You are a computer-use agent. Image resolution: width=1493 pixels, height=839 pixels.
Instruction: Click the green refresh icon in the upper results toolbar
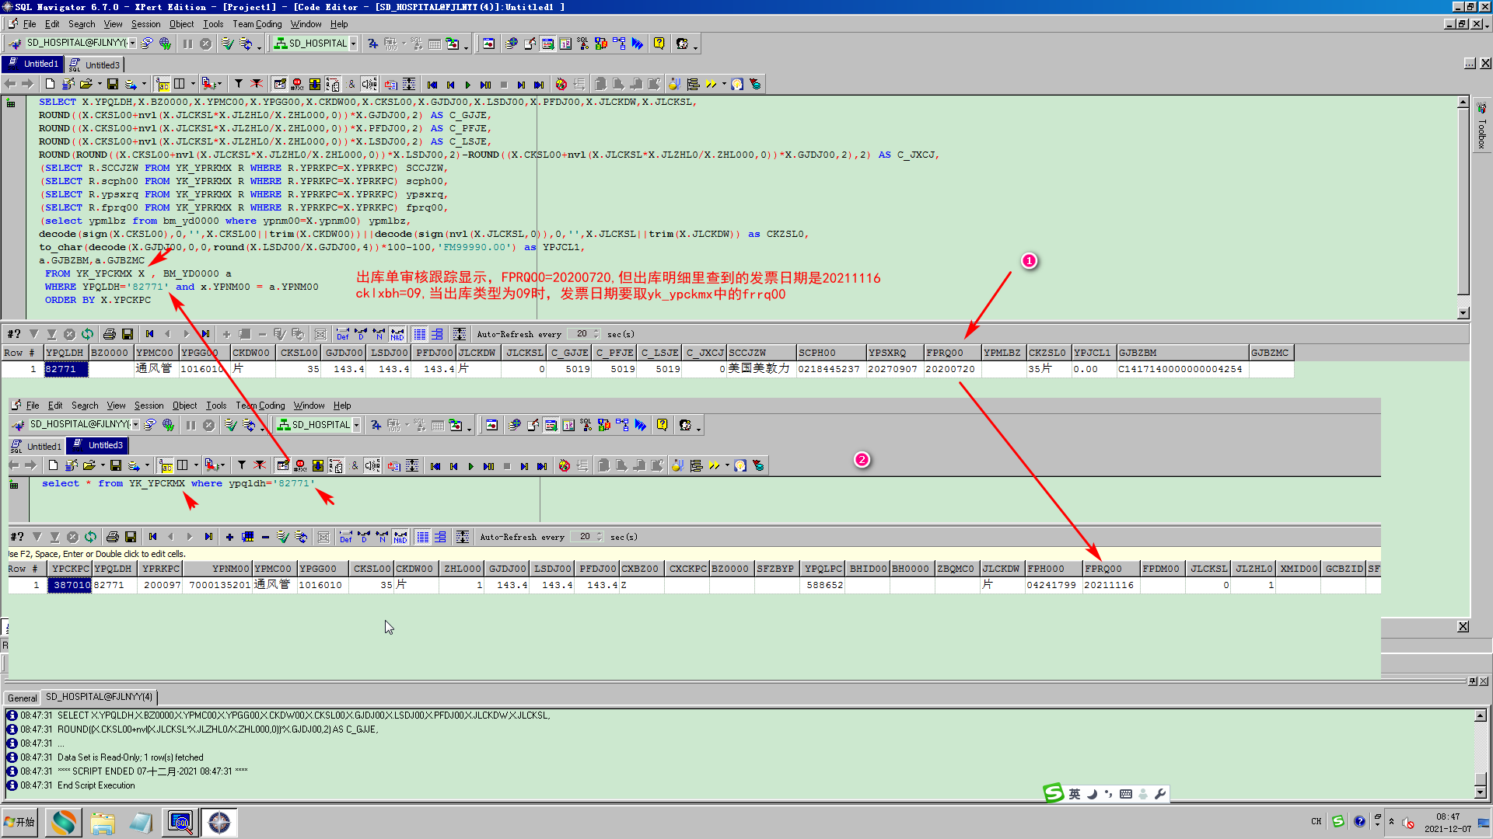pos(88,334)
